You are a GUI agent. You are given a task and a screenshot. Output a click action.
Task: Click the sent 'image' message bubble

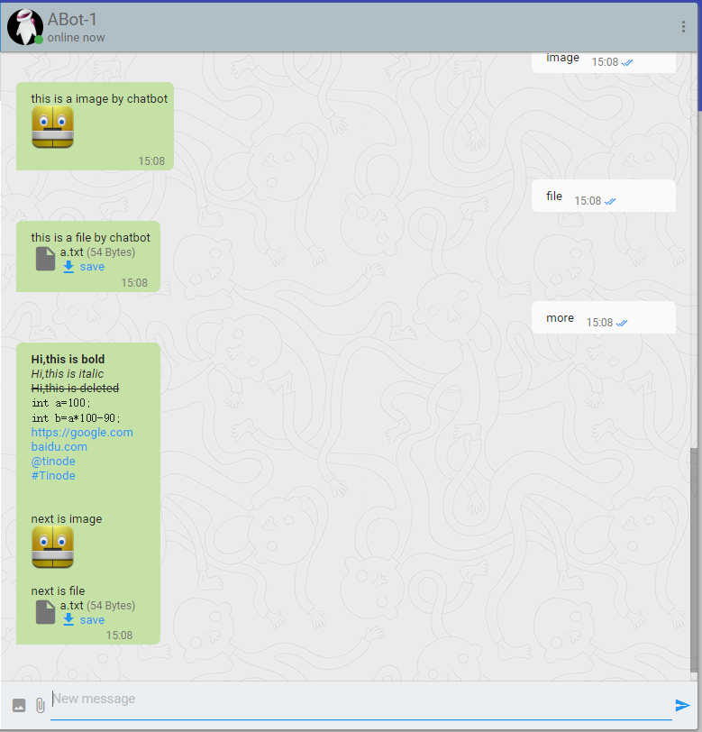click(604, 62)
